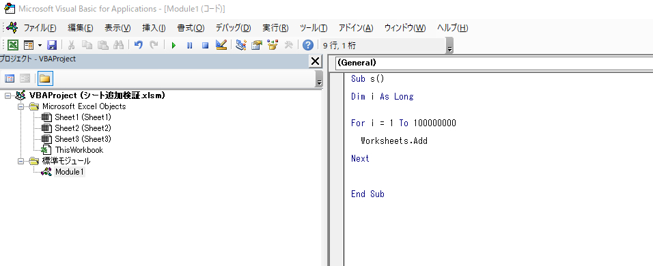Pause execution with the Break button
This screenshot has height=266, width=653.
coord(189,45)
